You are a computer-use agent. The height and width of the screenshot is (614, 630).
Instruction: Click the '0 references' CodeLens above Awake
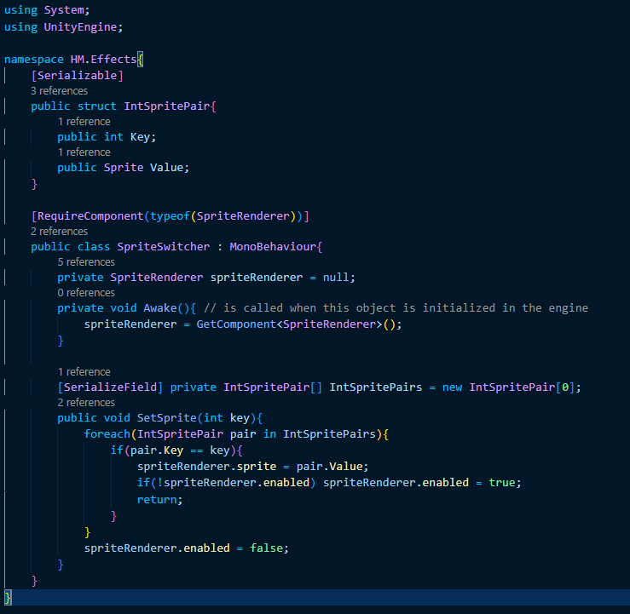[86, 293]
